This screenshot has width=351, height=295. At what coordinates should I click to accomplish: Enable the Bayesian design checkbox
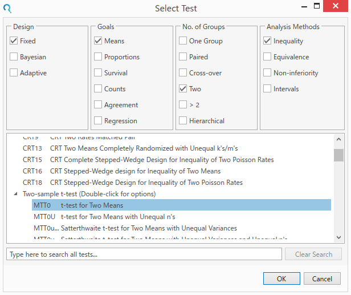(14, 57)
